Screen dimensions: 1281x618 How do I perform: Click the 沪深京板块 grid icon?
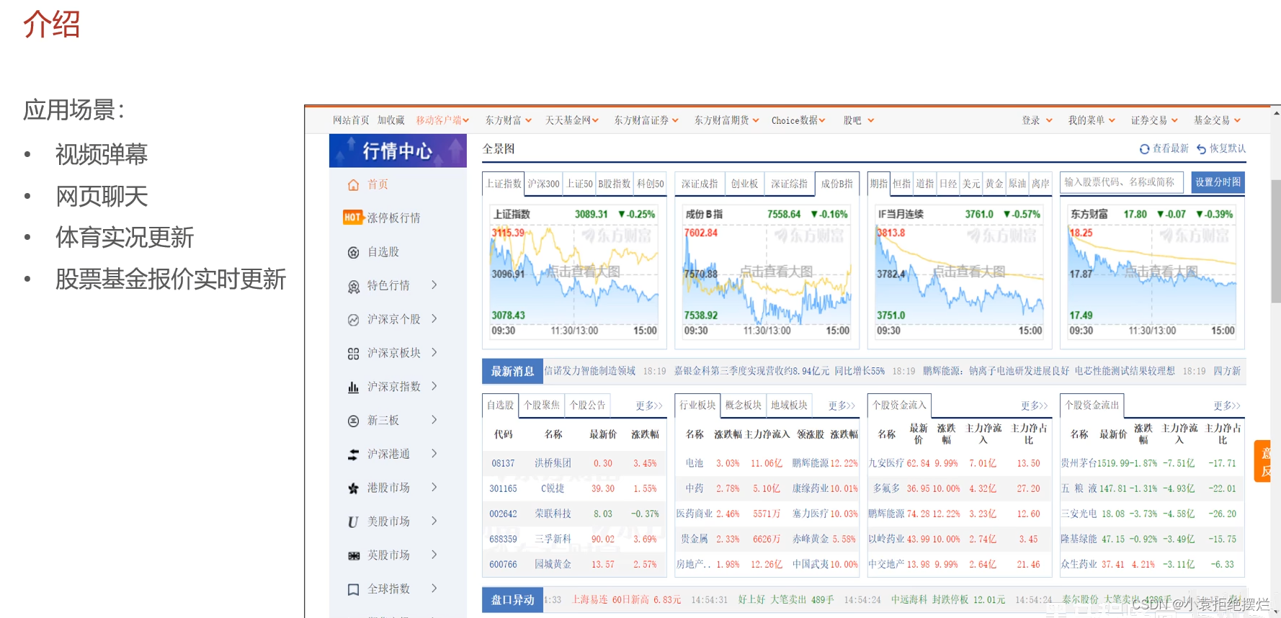tap(353, 354)
